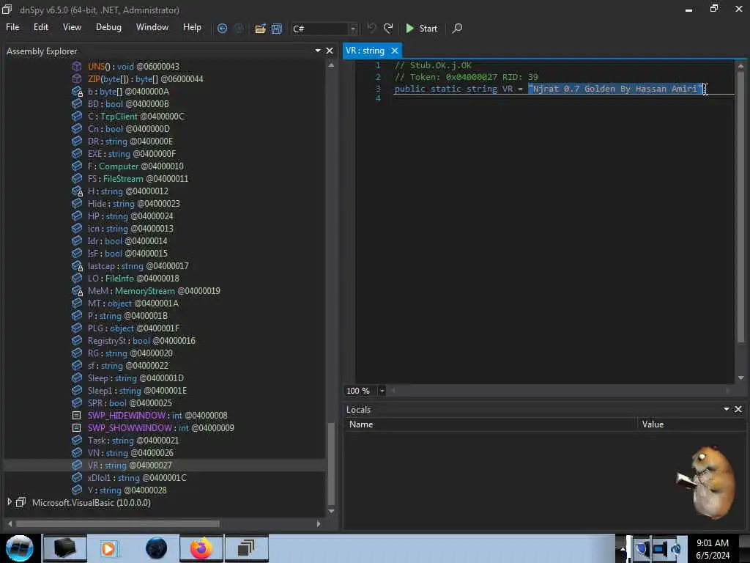Click the Save All toolbar icon
The height and width of the screenshot is (563, 750).
pos(277,29)
